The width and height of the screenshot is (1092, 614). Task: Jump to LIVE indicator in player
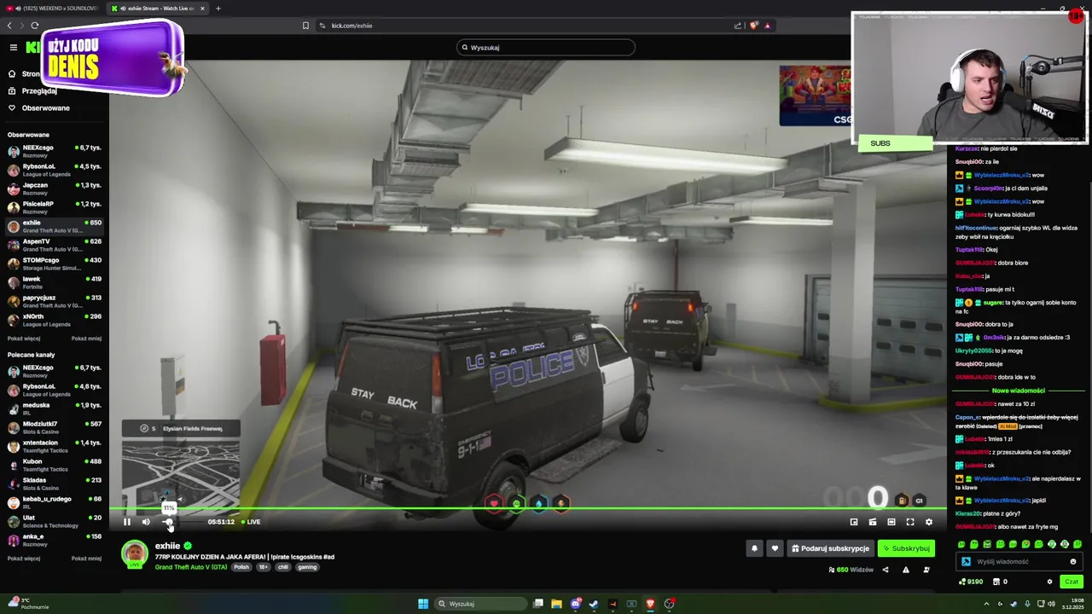click(251, 522)
